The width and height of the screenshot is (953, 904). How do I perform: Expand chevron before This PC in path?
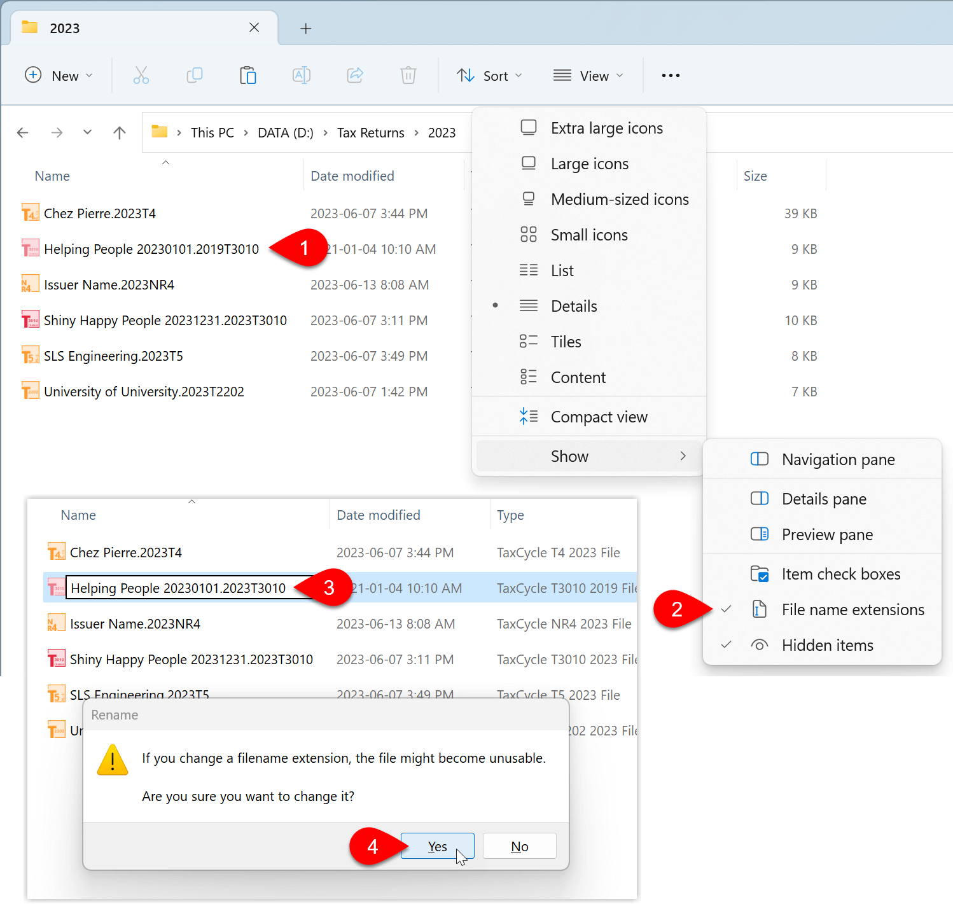(179, 133)
